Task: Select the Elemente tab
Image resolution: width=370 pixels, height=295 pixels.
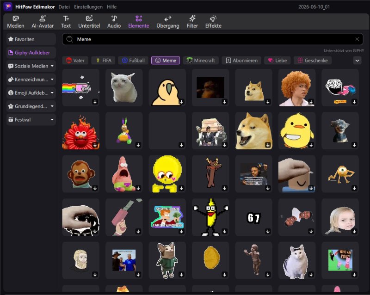Action: coord(138,22)
